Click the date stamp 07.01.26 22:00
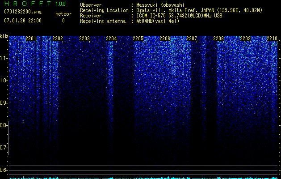 (23, 21)
